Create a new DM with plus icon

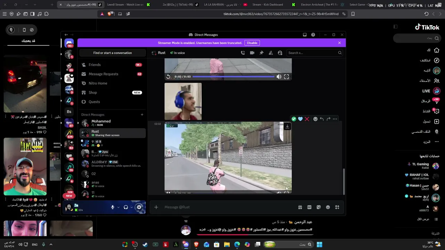coord(142,115)
